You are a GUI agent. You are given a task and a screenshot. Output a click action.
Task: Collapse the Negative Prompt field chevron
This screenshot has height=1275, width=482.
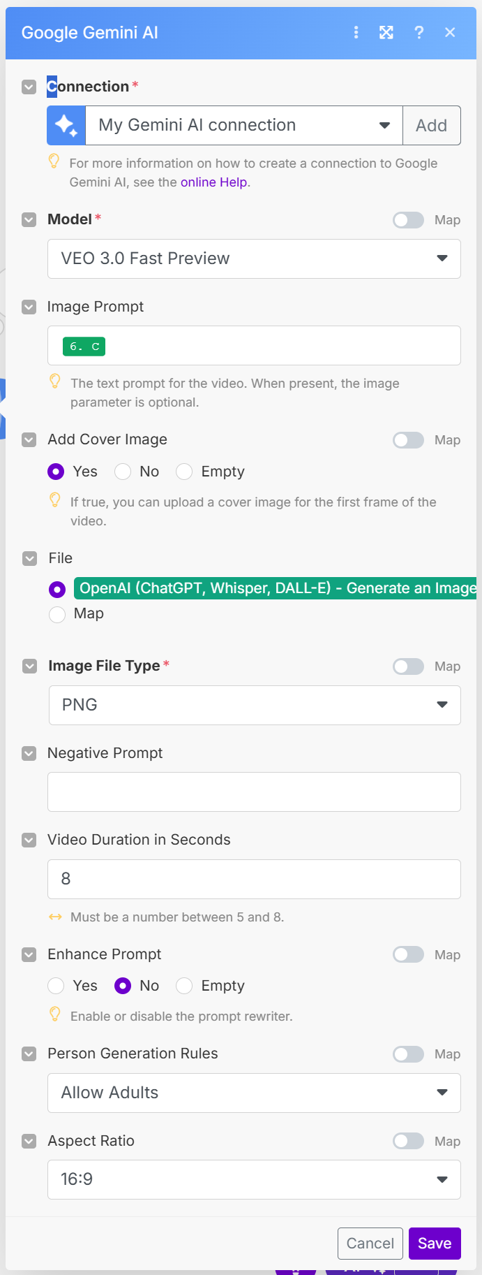click(x=29, y=753)
